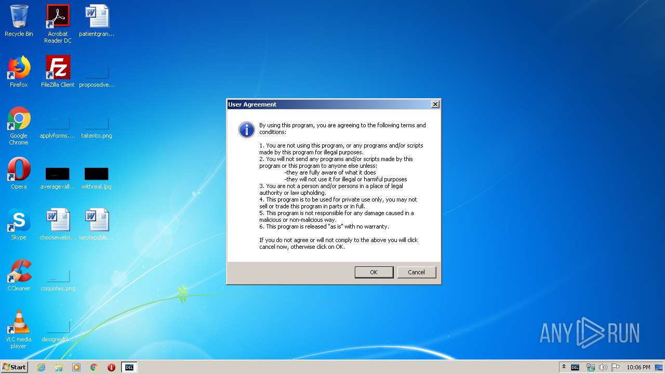The height and width of the screenshot is (374, 665).
Task: Select the wrotepublic Word document icon
Action: tap(97, 224)
